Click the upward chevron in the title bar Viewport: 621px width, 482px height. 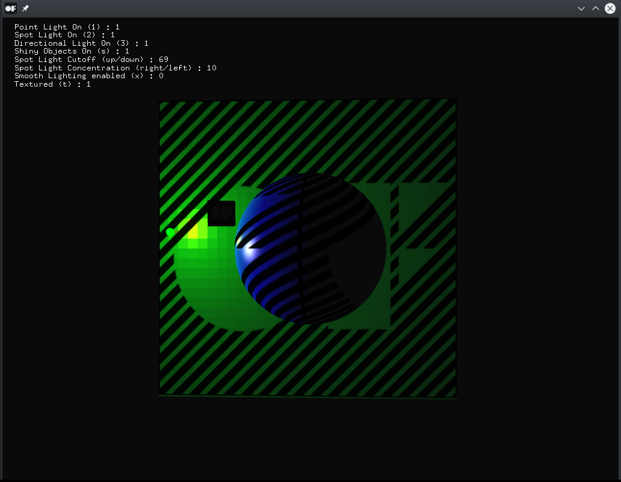(x=595, y=8)
